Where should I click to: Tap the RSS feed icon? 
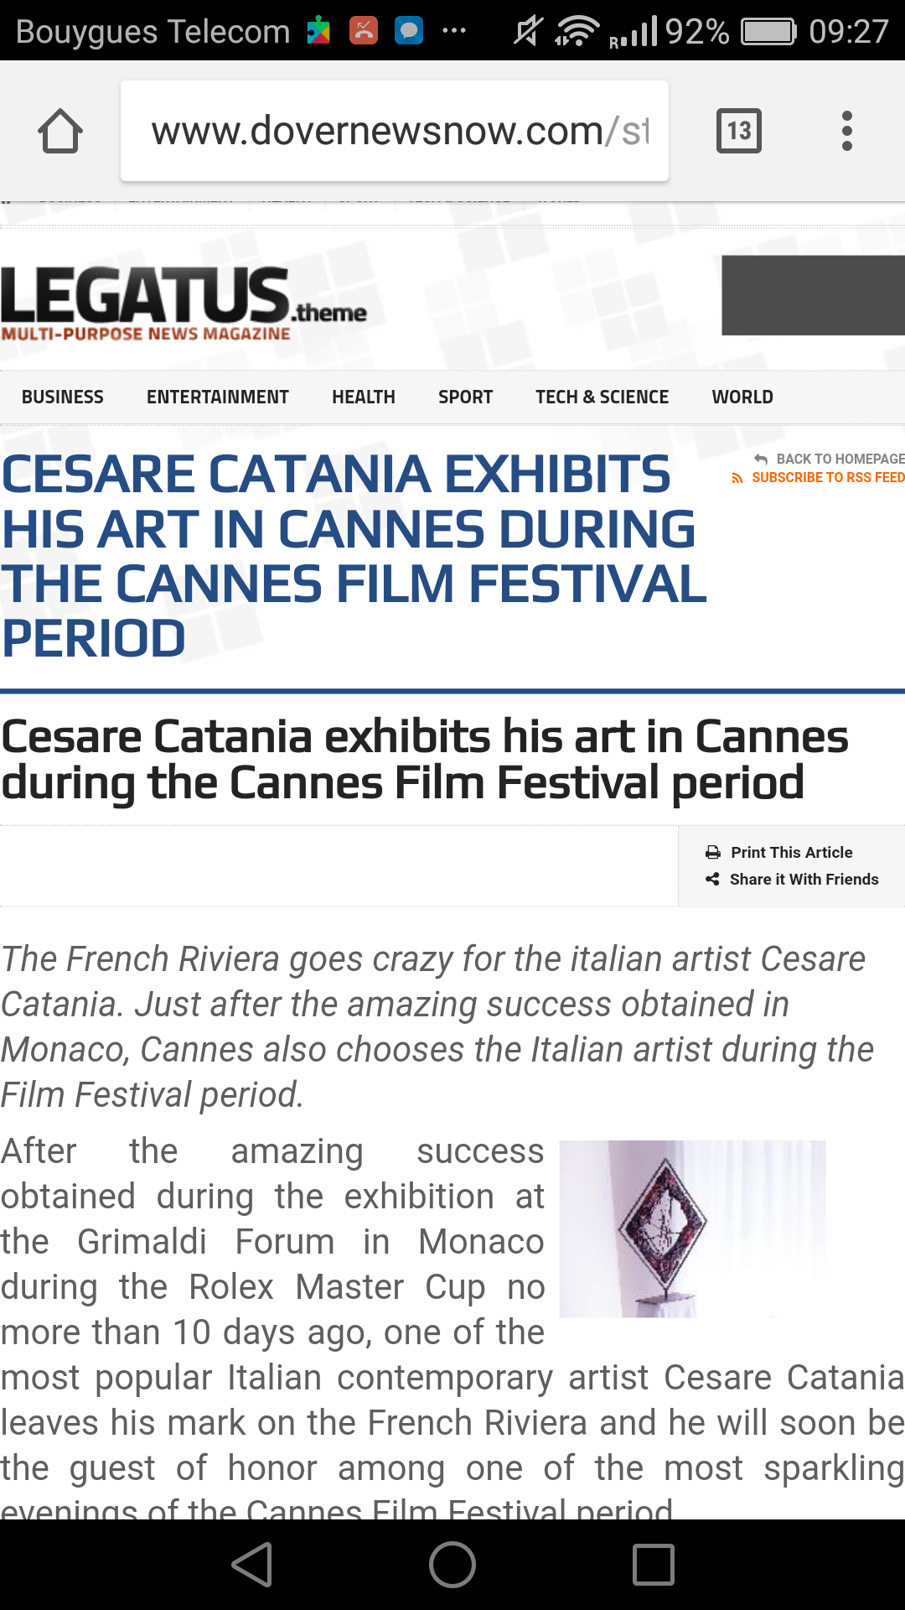coord(737,478)
